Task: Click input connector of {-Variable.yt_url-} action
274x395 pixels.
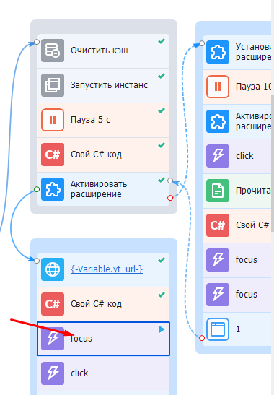Action: tap(37, 261)
